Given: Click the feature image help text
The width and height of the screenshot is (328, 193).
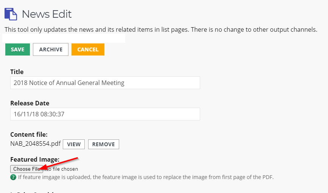Looking at the screenshot, I should pos(146,178).
